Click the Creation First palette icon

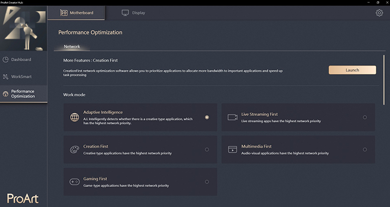pos(75,149)
